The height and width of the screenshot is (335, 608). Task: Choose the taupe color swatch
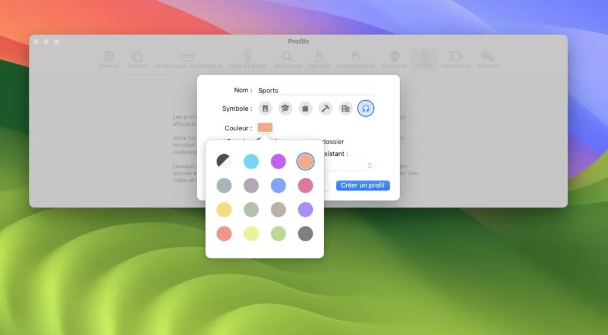coord(278,209)
